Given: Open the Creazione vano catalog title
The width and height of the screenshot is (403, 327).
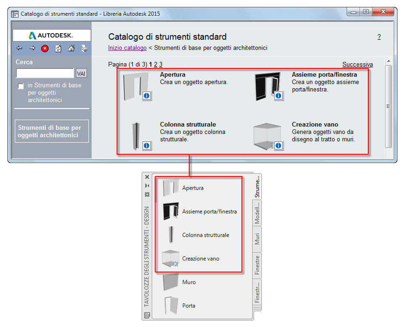Looking at the screenshot, I should tap(315, 124).
